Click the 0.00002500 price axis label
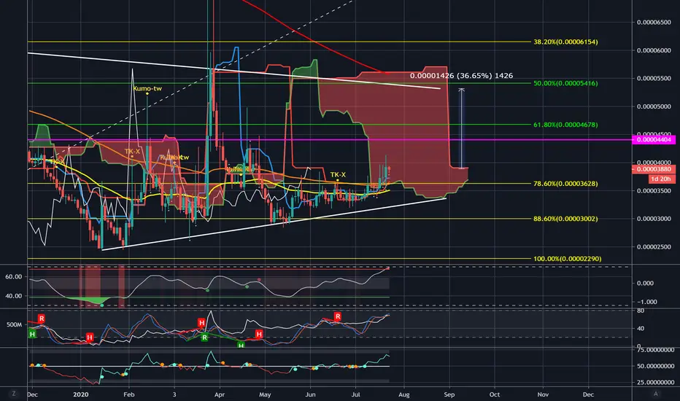This screenshot has height=401, width=680. [654, 247]
